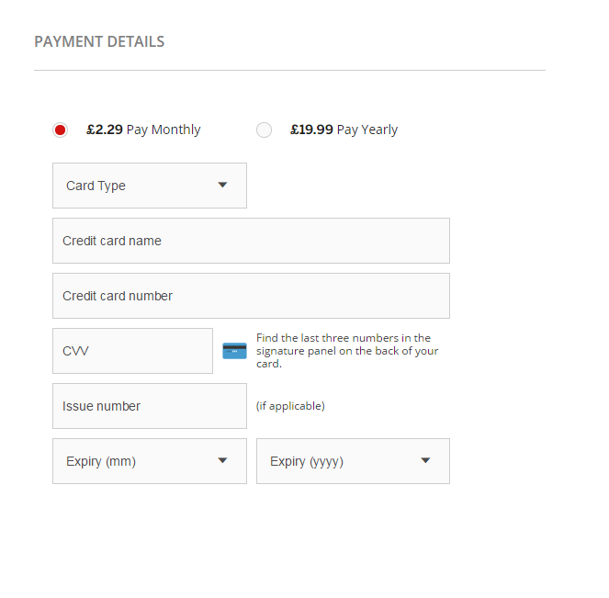Click into the Issue number field
The image size is (609, 598).
tap(149, 406)
